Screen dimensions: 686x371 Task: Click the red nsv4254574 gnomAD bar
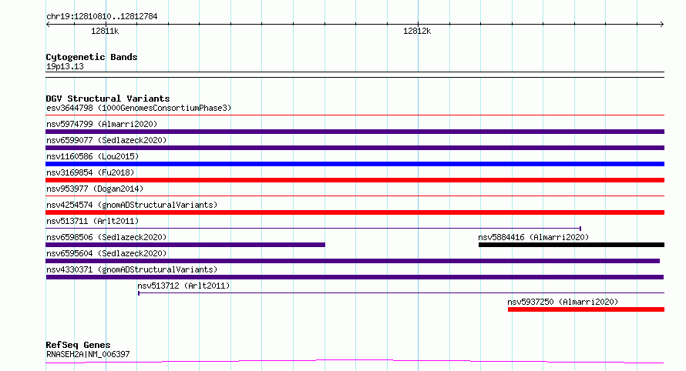coord(355,212)
